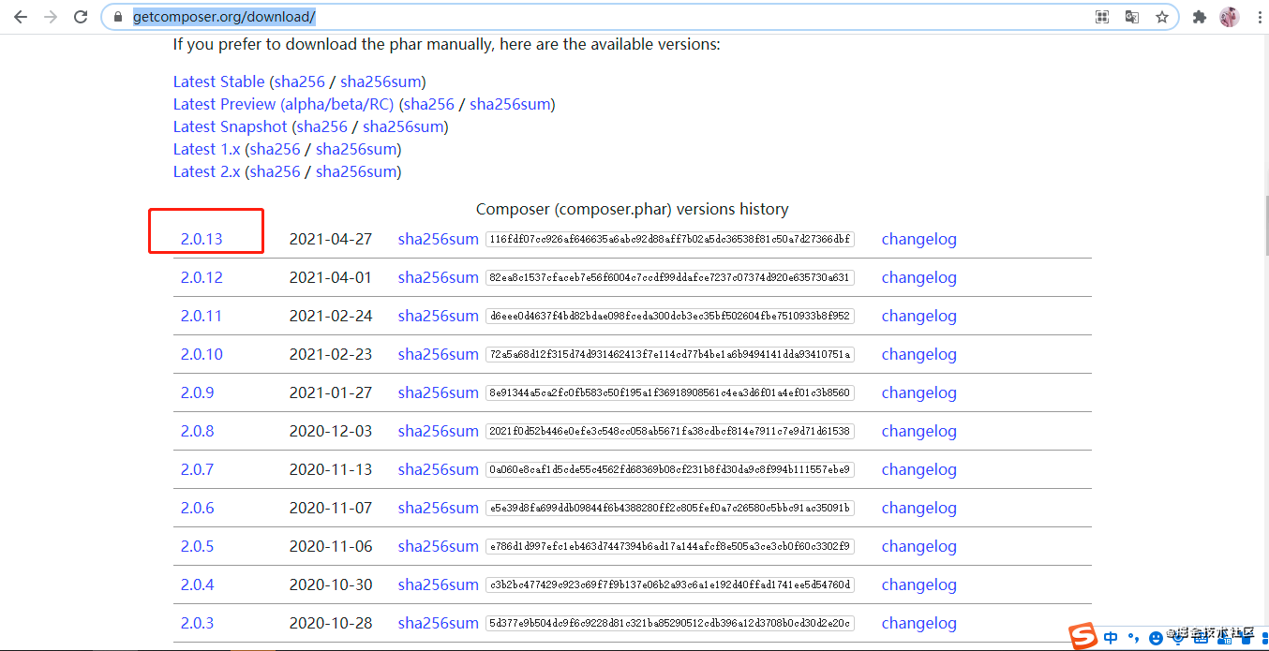1269x651 pixels.
Task: Download the Latest Snapshot phar
Action: tap(230, 126)
